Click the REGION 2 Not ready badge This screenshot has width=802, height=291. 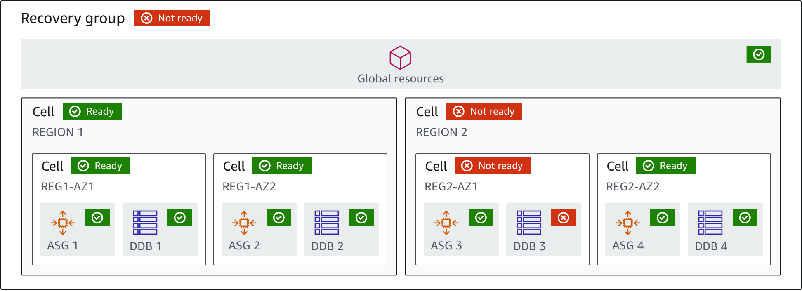(x=484, y=111)
